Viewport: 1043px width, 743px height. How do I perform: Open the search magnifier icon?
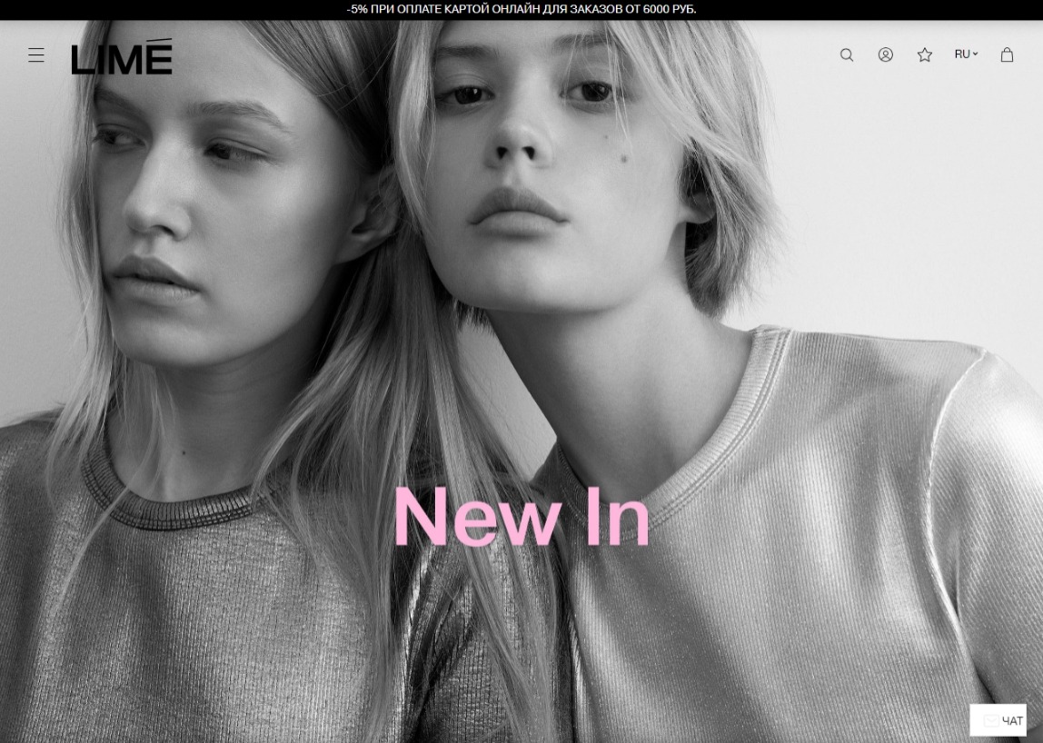(846, 54)
